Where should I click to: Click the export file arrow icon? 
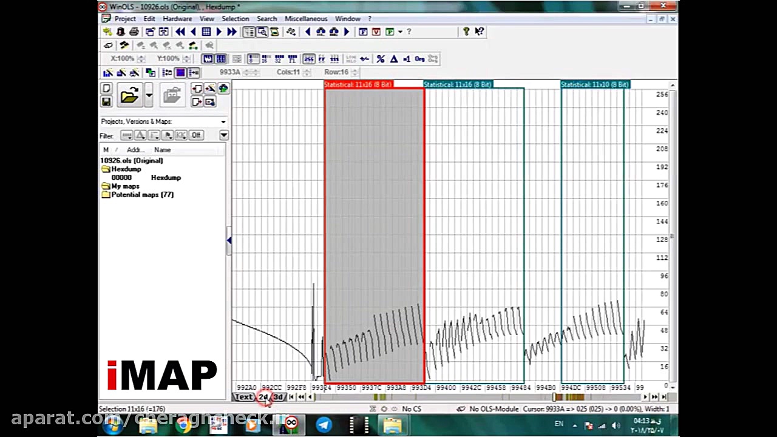[197, 102]
